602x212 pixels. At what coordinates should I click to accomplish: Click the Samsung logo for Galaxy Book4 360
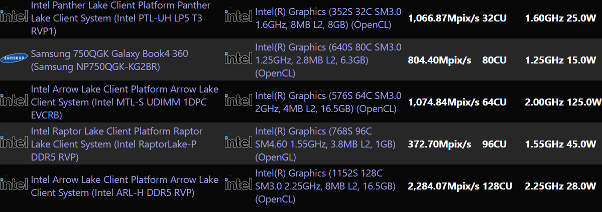click(14, 59)
